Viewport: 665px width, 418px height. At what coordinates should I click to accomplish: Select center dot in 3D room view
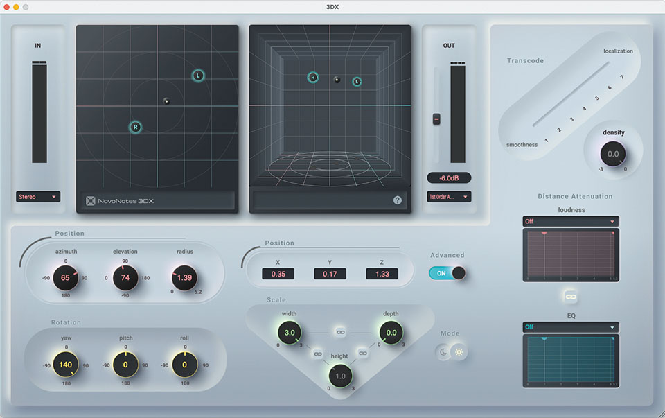[x=337, y=80]
